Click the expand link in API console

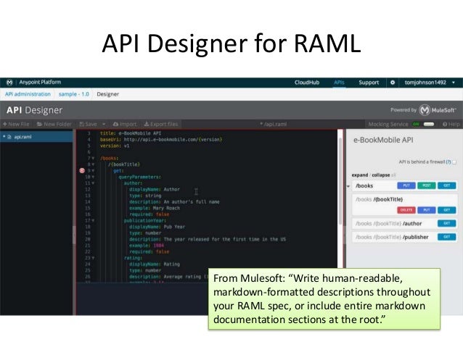[x=360, y=175]
